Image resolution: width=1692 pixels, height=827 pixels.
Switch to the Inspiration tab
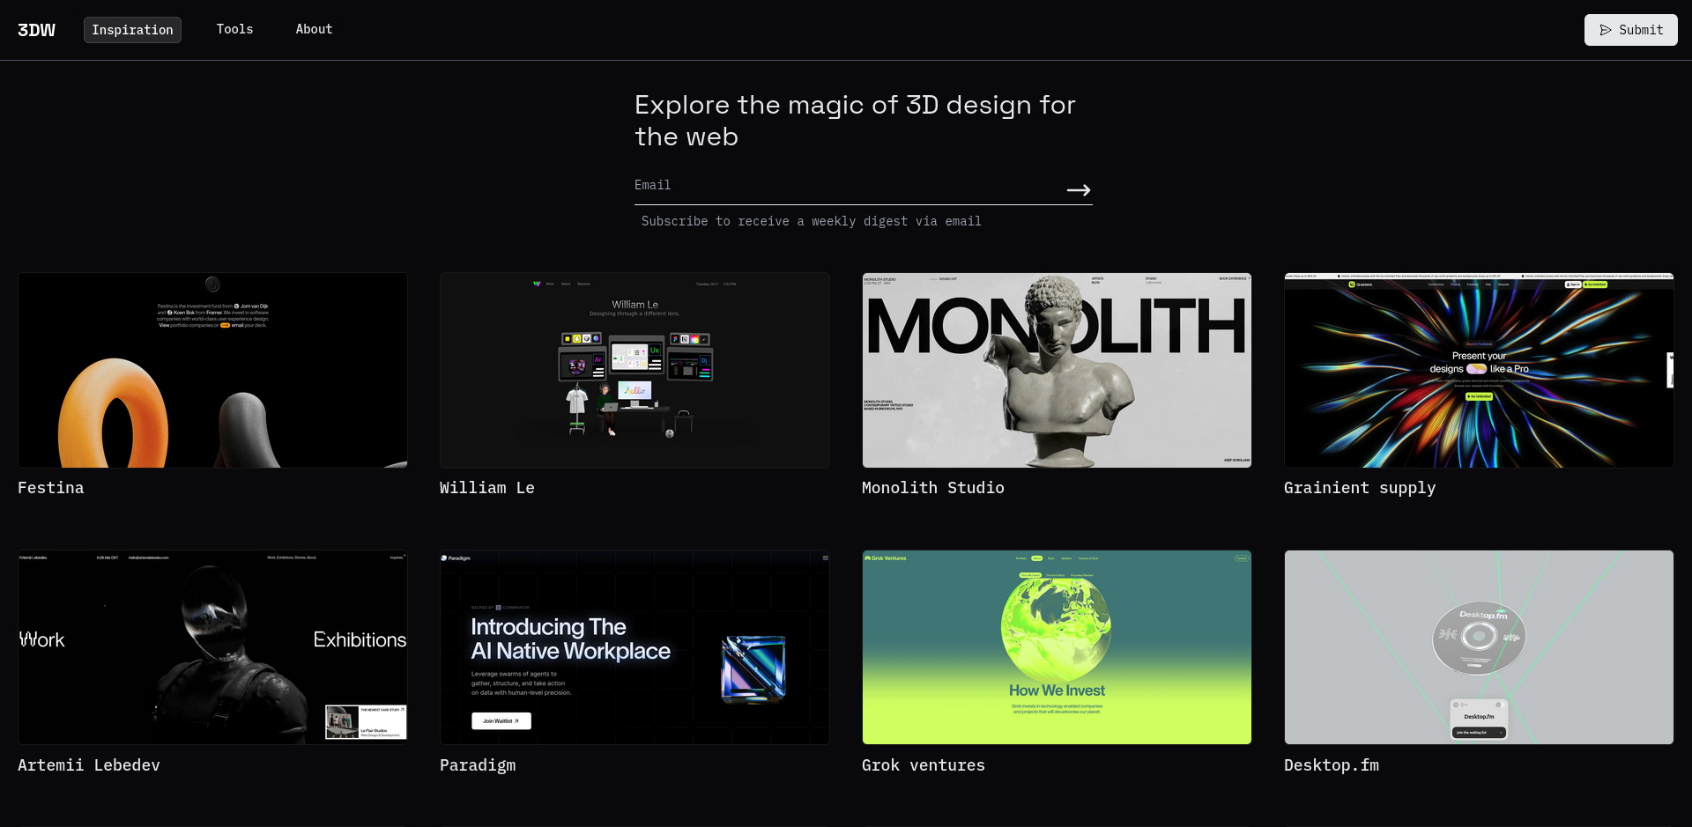pos(132,29)
